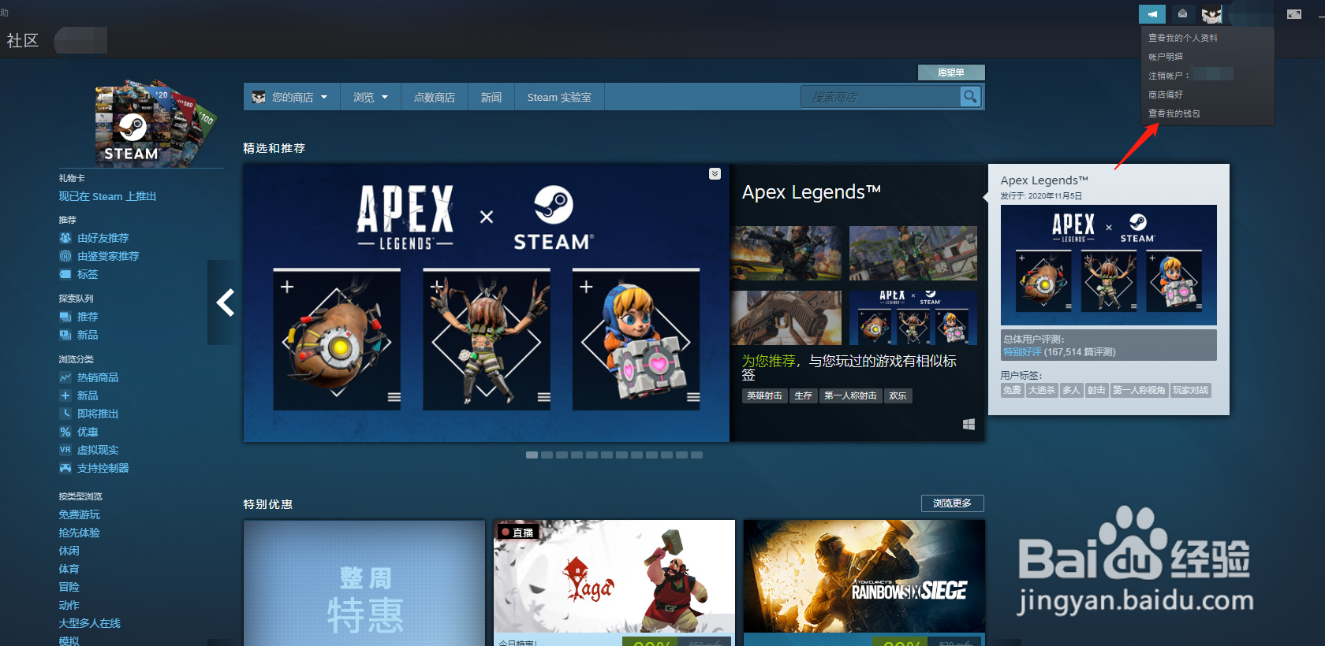
Task: Select the first carousel page indicator
Action: pyautogui.click(x=532, y=455)
